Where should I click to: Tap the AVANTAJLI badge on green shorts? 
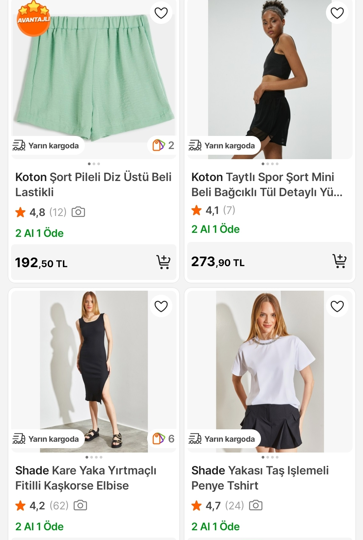(33, 19)
